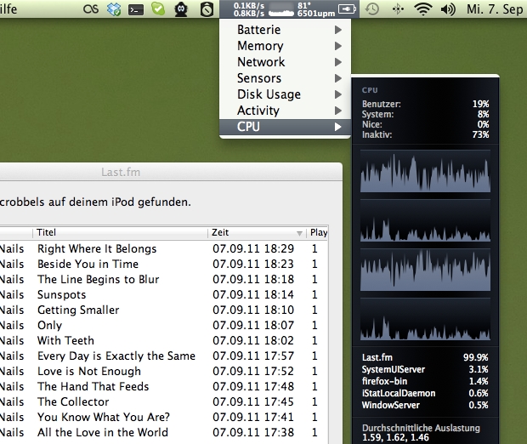The image size is (527, 444).
Task: Click the Play column header
Action: tap(318, 232)
